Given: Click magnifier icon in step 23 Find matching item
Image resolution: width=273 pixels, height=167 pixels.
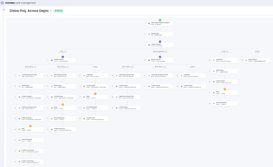Looking at the screenshot, I should pyautogui.click(x=84, y=108).
